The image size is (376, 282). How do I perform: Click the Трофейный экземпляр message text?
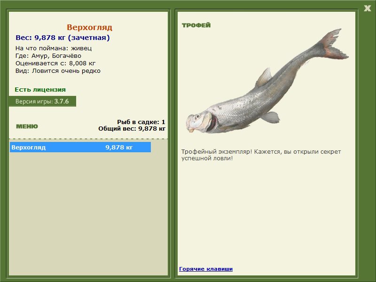(261, 155)
